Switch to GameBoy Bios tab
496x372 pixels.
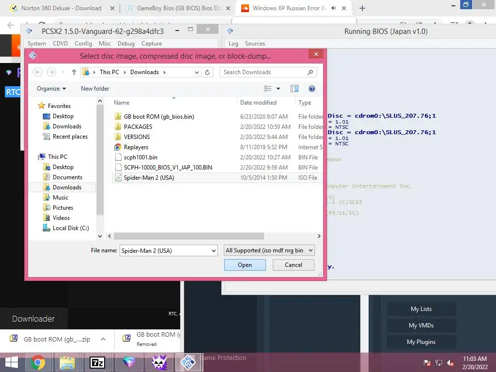click(179, 8)
